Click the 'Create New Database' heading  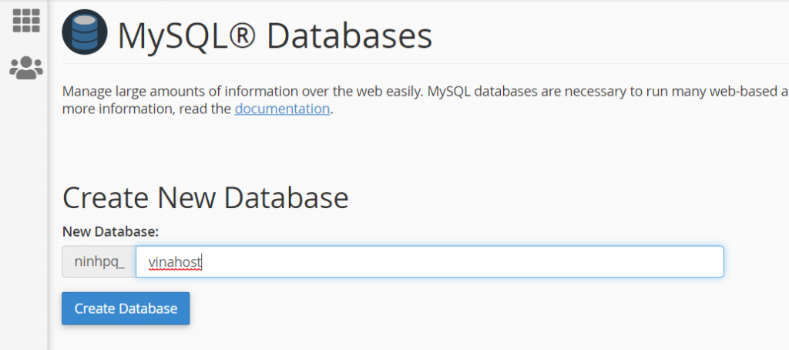click(205, 197)
